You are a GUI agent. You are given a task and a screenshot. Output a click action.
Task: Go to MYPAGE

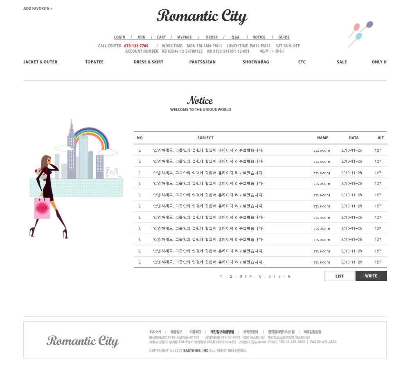tap(185, 37)
